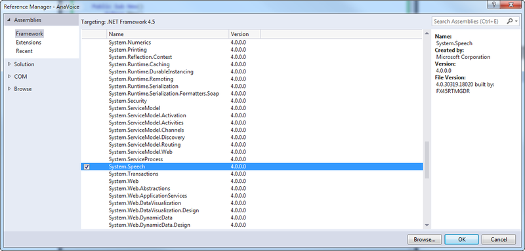Select System.Runtime.DurableInstancing row

click(252, 71)
